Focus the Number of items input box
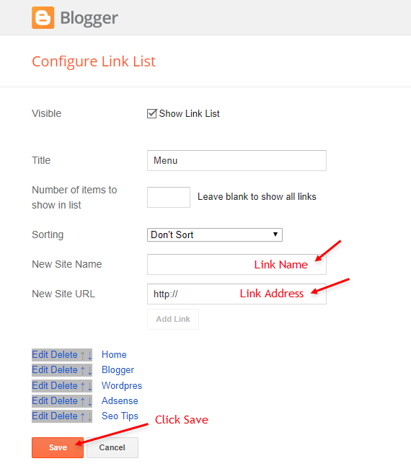Image resolution: width=411 pixels, height=469 pixels. pyautogui.click(x=169, y=197)
